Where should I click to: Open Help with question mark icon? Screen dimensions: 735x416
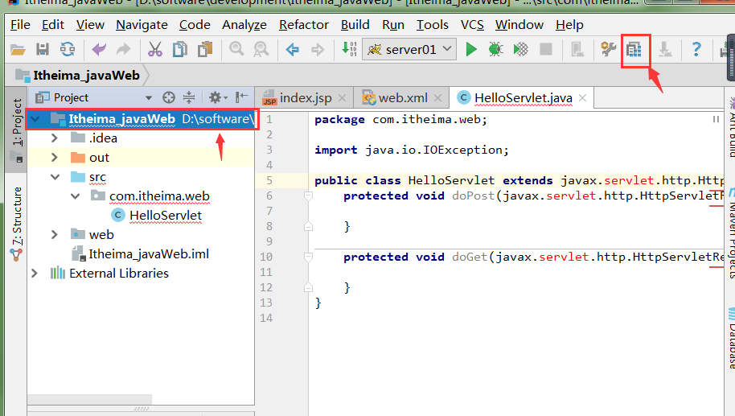696,49
